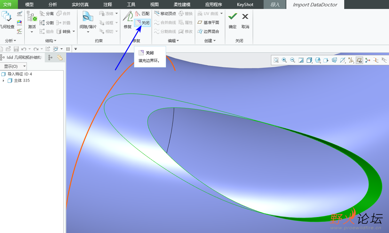This screenshot has width=389, height=233.
Task: Start the 边界混合 boundary blend tool
Action: 208,31
